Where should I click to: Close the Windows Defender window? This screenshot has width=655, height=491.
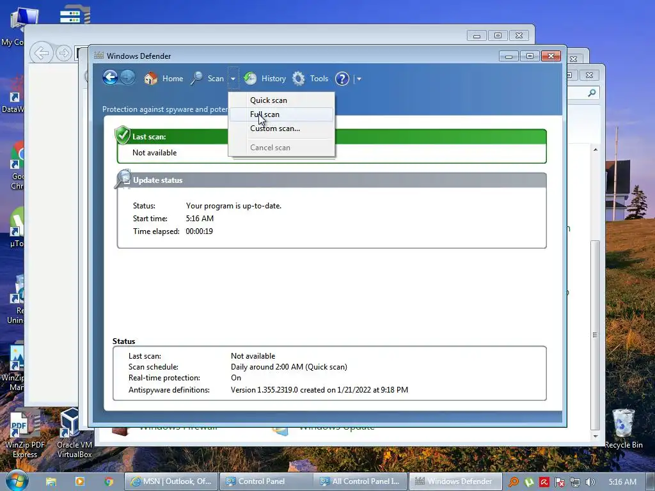point(551,56)
